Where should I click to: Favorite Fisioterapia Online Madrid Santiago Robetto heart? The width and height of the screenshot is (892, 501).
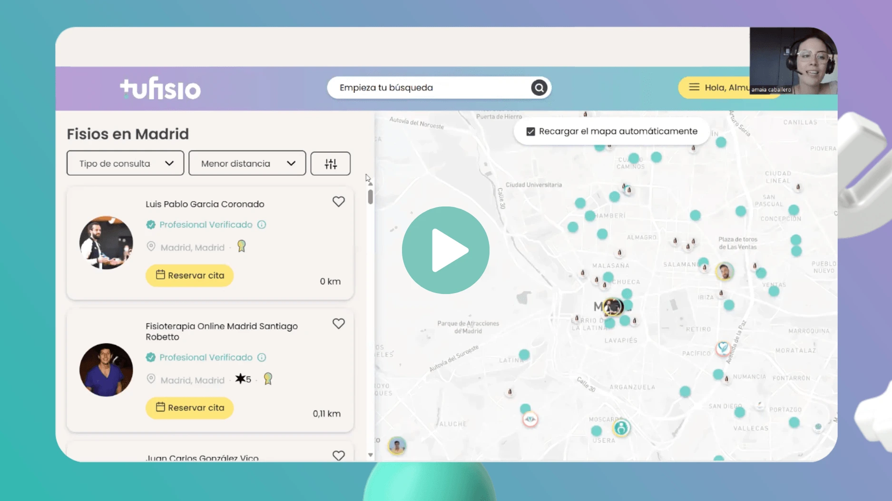(339, 324)
